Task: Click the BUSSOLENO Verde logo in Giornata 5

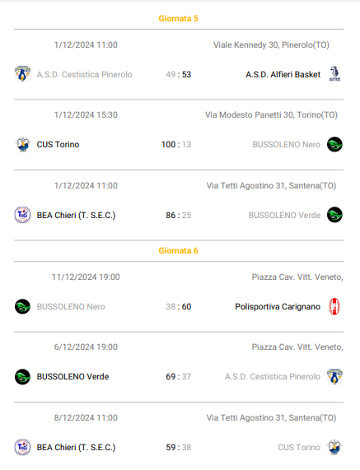Action: coord(334,215)
